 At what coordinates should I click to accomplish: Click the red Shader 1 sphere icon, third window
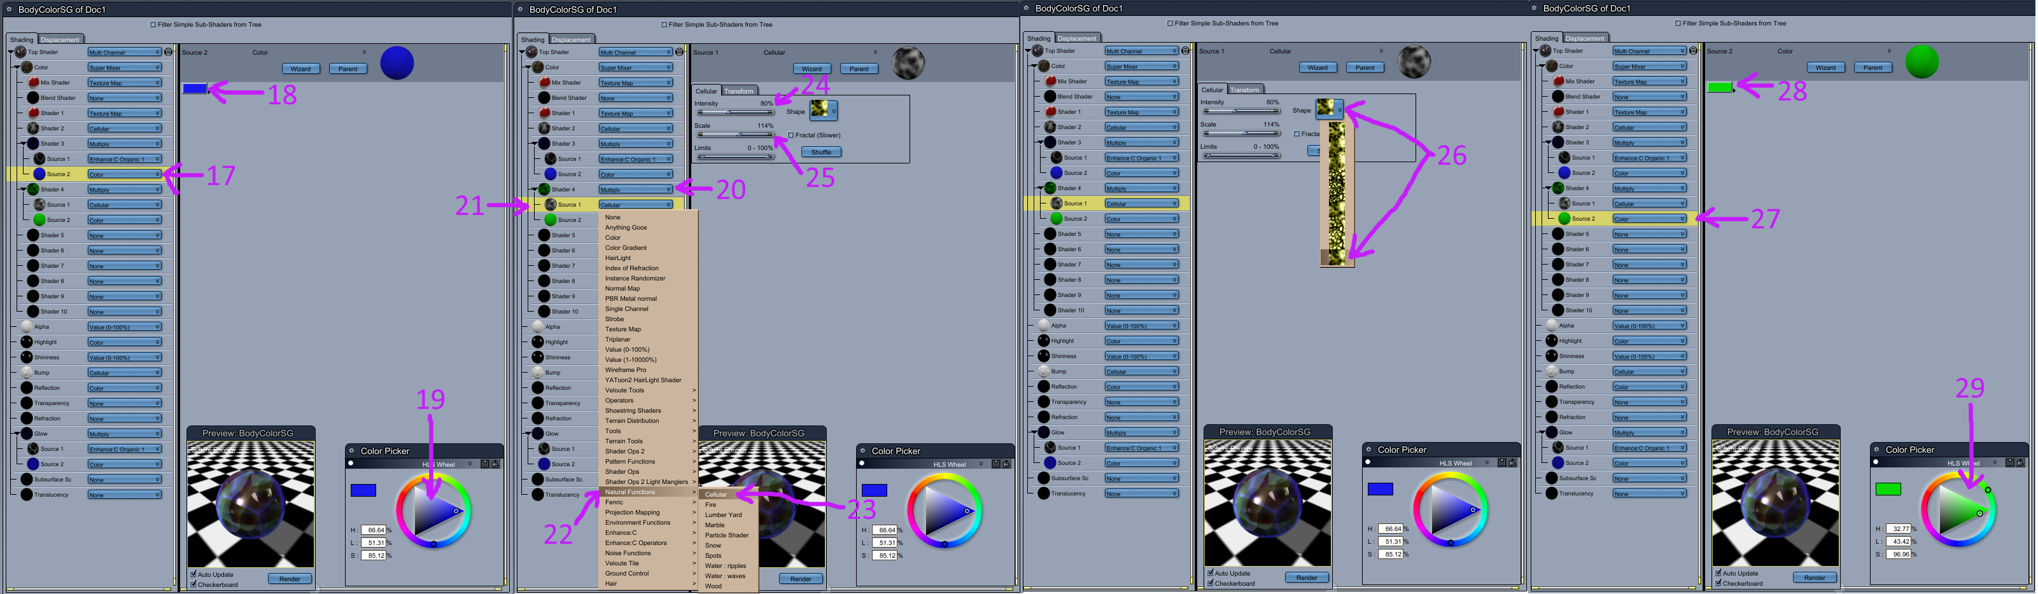1051,111
